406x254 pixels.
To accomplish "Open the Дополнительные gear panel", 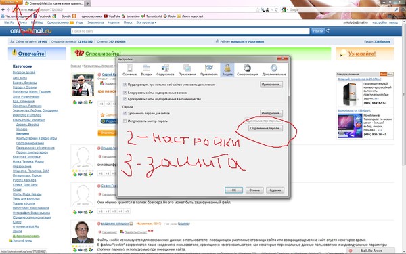I will 274,70.
